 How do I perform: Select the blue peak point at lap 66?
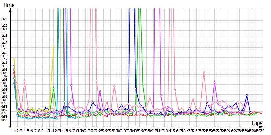(x=247, y=96)
